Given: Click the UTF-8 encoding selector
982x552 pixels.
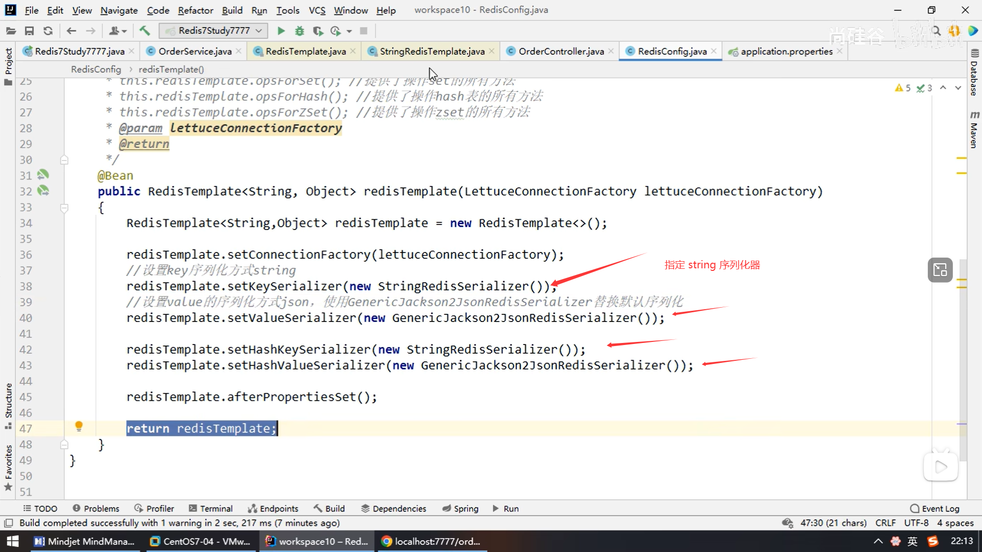Looking at the screenshot, I should tap(916, 523).
